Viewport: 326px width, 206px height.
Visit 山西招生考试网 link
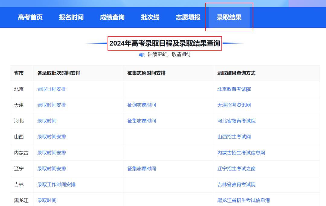click(x=234, y=137)
